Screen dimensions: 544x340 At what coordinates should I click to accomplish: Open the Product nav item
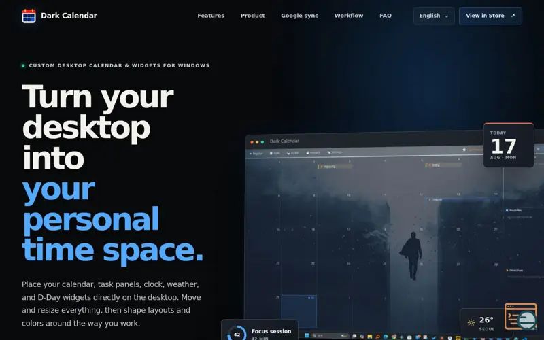pos(252,16)
